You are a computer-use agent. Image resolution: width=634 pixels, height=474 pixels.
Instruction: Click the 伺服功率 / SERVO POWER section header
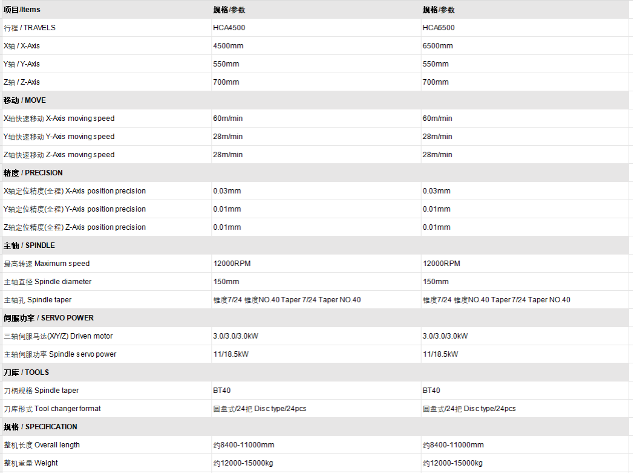(49, 318)
